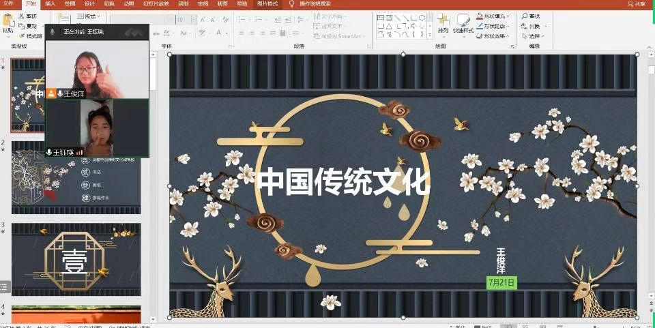
Task: Click microphone icon beside 王俊洋 name
Action: click(x=60, y=94)
